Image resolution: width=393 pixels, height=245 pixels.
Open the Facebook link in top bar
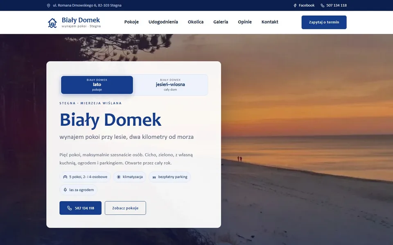(x=304, y=5)
